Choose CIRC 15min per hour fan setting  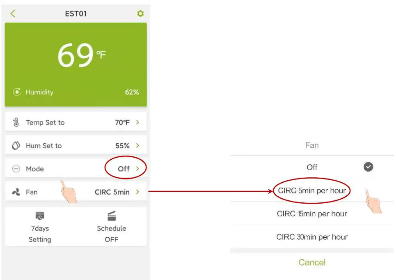coord(312,213)
